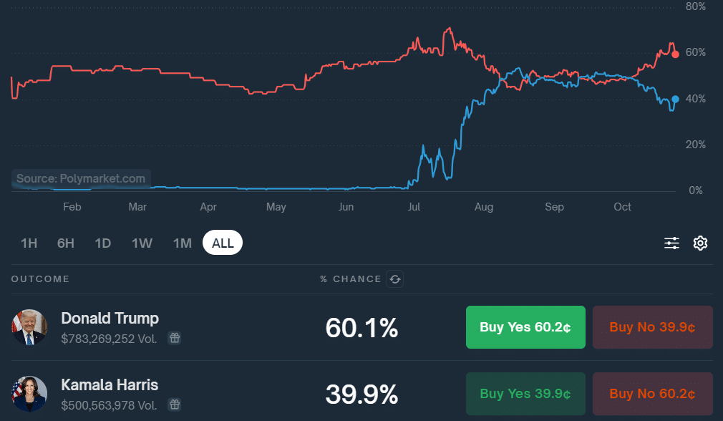Expand chart options via the sliders control

[x=671, y=243]
